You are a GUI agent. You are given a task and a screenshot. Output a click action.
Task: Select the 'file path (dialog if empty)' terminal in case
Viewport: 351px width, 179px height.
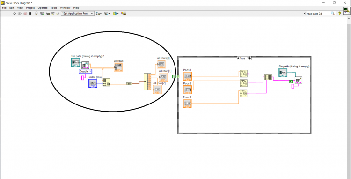[283, 73]
